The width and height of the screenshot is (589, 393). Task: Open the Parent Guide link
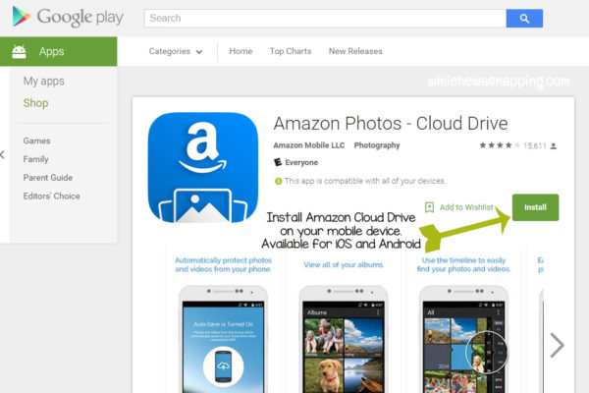pos(48,178)
